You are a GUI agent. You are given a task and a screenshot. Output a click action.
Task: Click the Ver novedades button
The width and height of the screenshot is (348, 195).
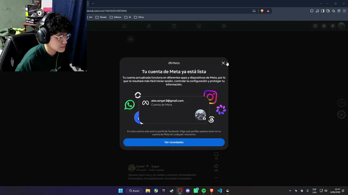pyautogui.click(x=174, y=142)
